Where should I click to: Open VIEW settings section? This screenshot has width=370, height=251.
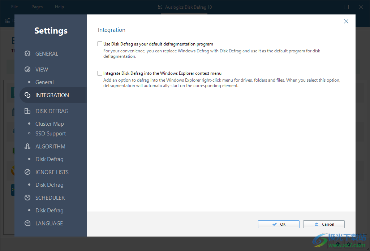tap(42, 70)
